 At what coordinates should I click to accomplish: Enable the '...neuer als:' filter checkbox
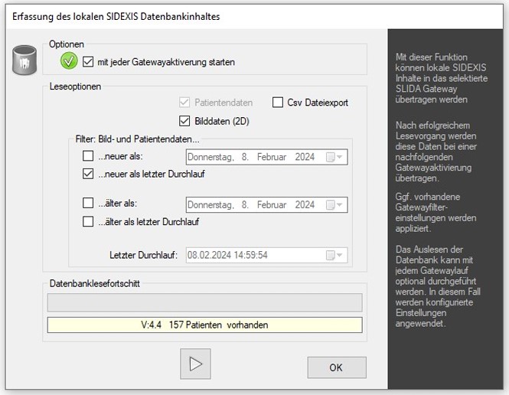(x=88, y=157)
